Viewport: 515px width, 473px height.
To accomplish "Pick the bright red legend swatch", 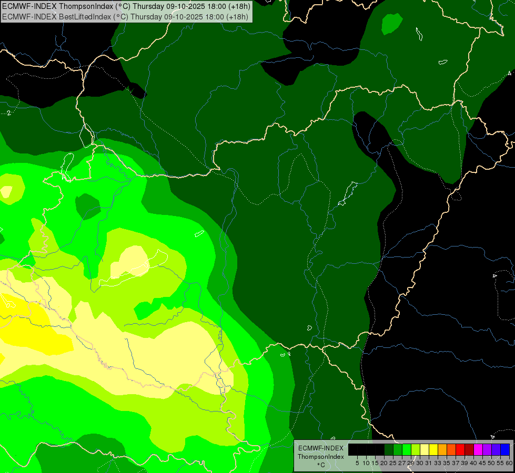I will 460,449.
